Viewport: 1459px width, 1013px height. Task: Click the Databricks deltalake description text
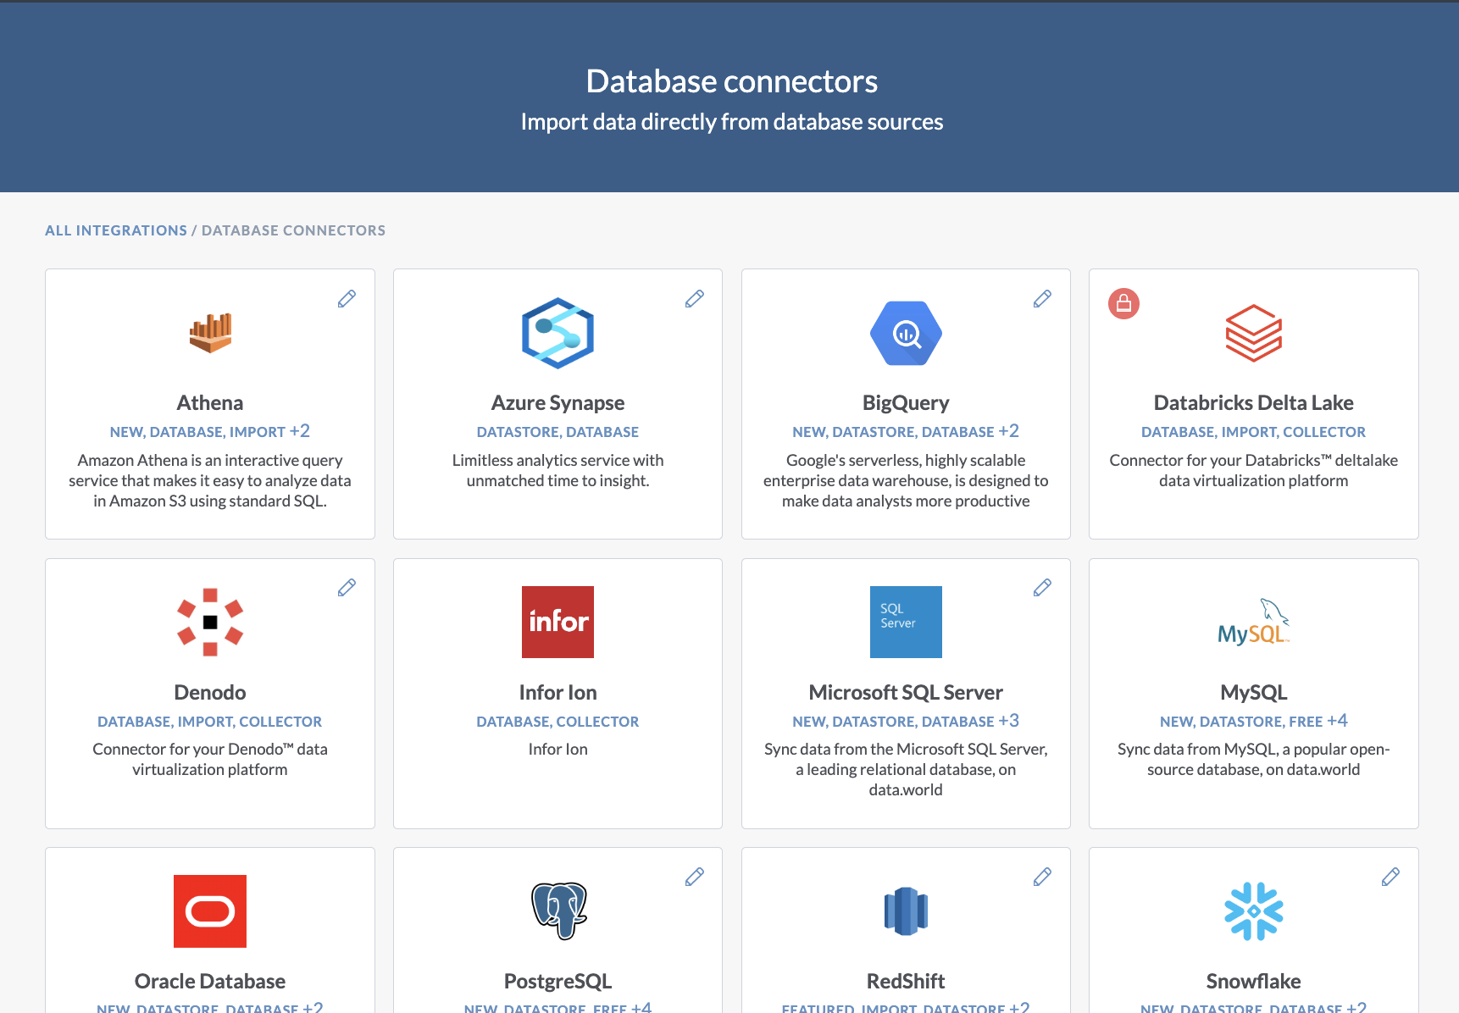pyautogui.click(x=1254, y=470)
